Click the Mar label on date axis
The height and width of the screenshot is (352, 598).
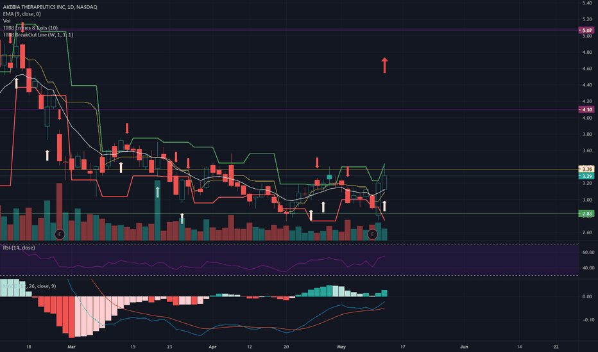[71, 347]
